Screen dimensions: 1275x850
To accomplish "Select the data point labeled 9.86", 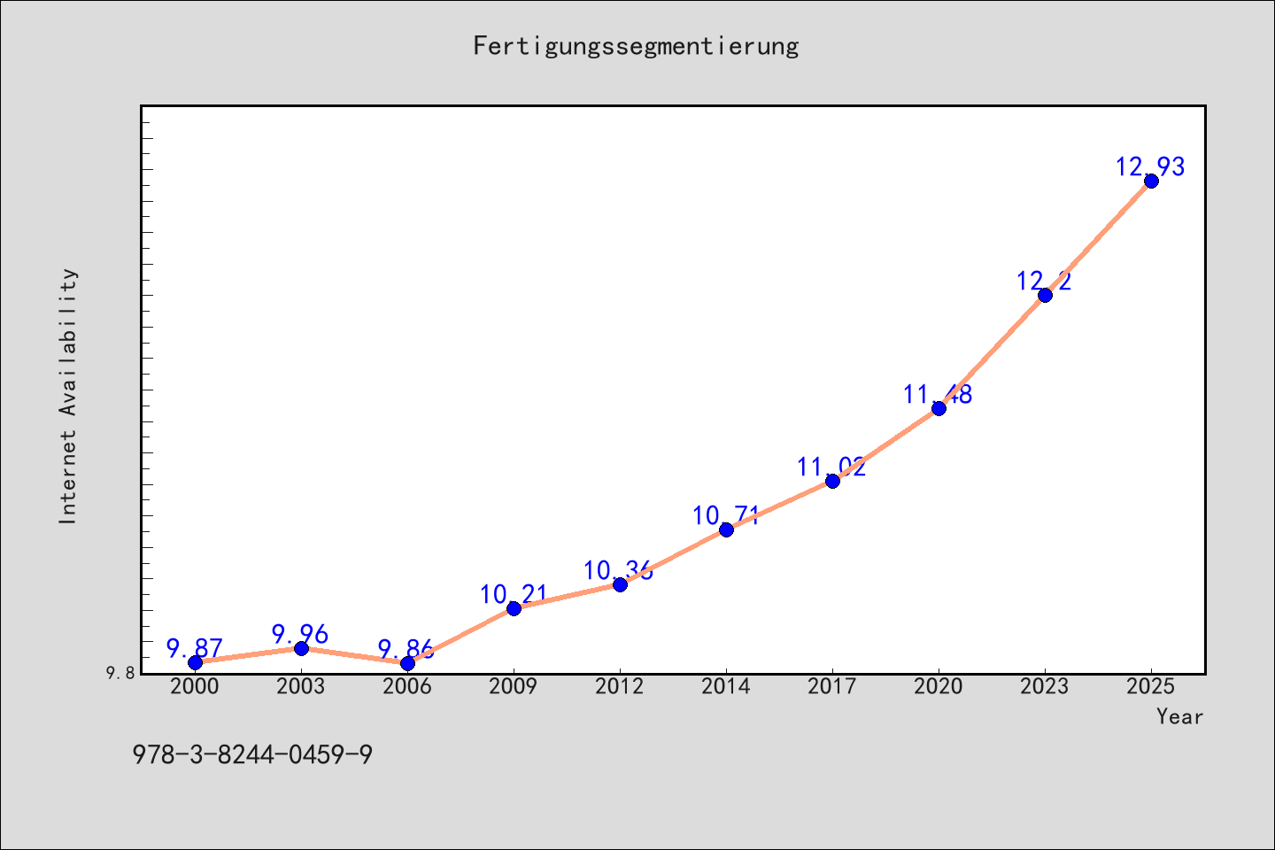I will coord(407,663).
